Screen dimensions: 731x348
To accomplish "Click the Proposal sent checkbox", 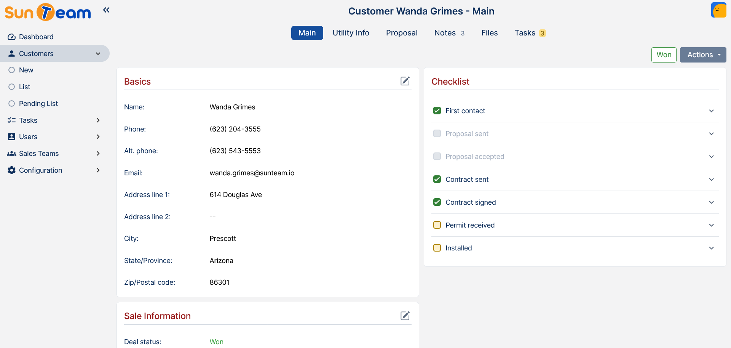I will coord(437,133).
